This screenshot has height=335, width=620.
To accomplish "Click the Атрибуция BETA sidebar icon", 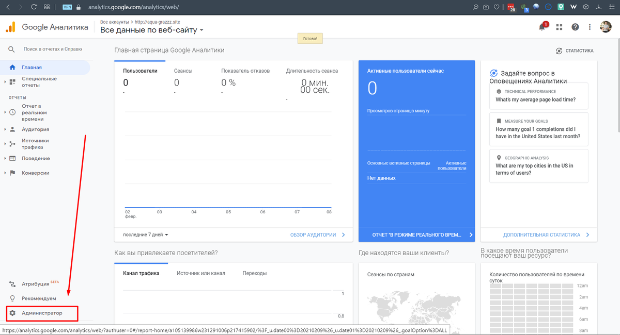I will point(12,283).
